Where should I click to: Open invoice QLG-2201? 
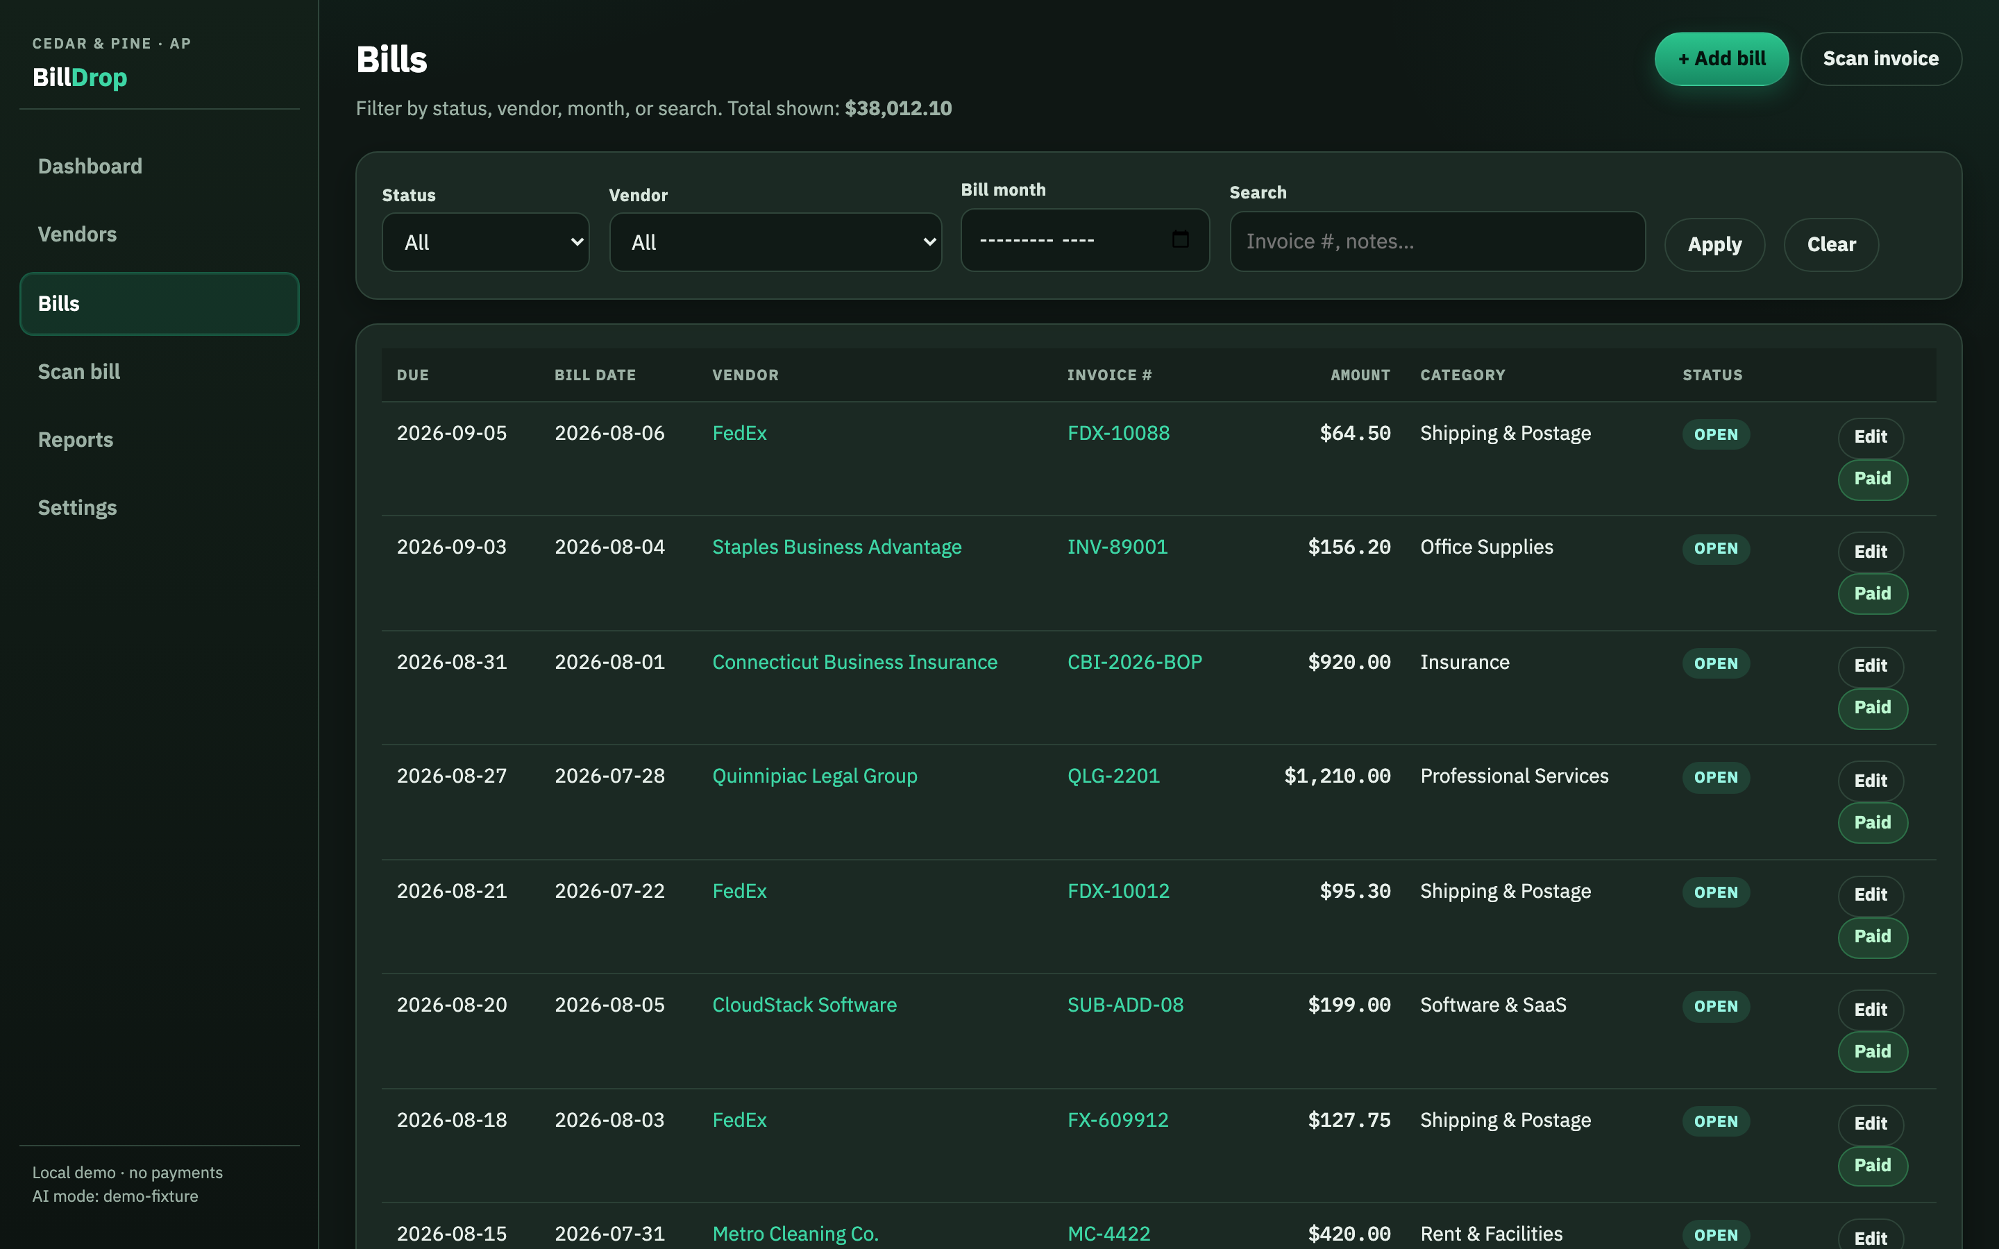pyautogui.click(x=1113, y=776)
